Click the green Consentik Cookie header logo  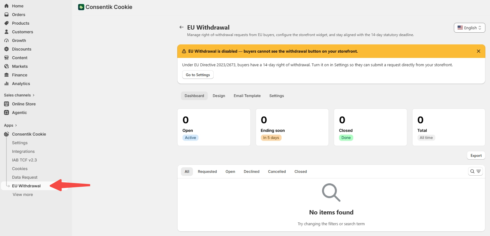click(x=81, y=7)
